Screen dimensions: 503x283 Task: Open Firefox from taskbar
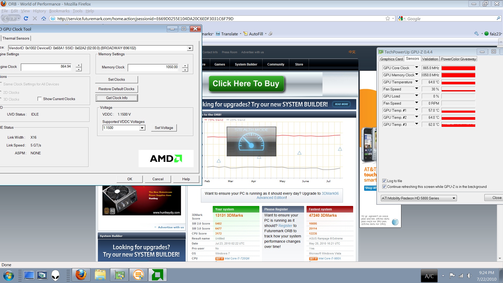(x=81, y=275)
